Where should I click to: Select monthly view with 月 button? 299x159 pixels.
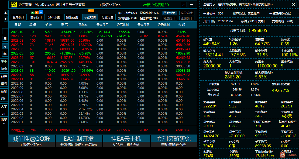[5, 46]
